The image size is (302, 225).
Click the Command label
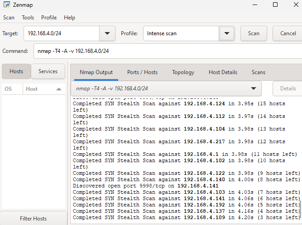pos(15,51)
